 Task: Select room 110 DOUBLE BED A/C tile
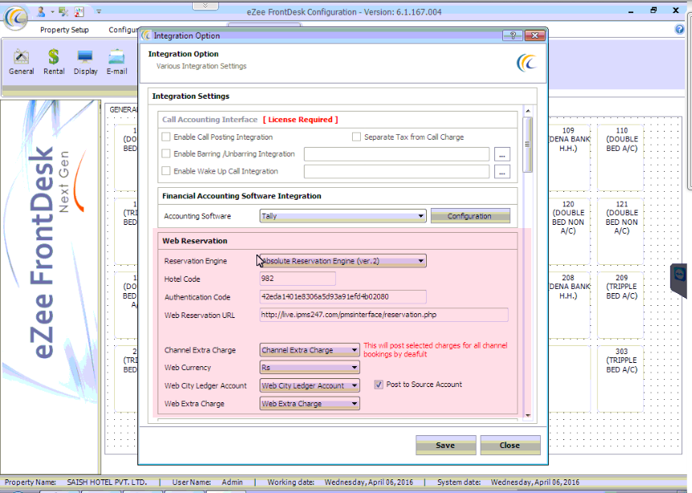coord(621,157)
